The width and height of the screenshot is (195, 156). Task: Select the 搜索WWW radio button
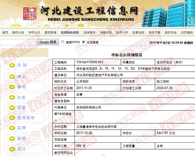[x=62, y=42]
